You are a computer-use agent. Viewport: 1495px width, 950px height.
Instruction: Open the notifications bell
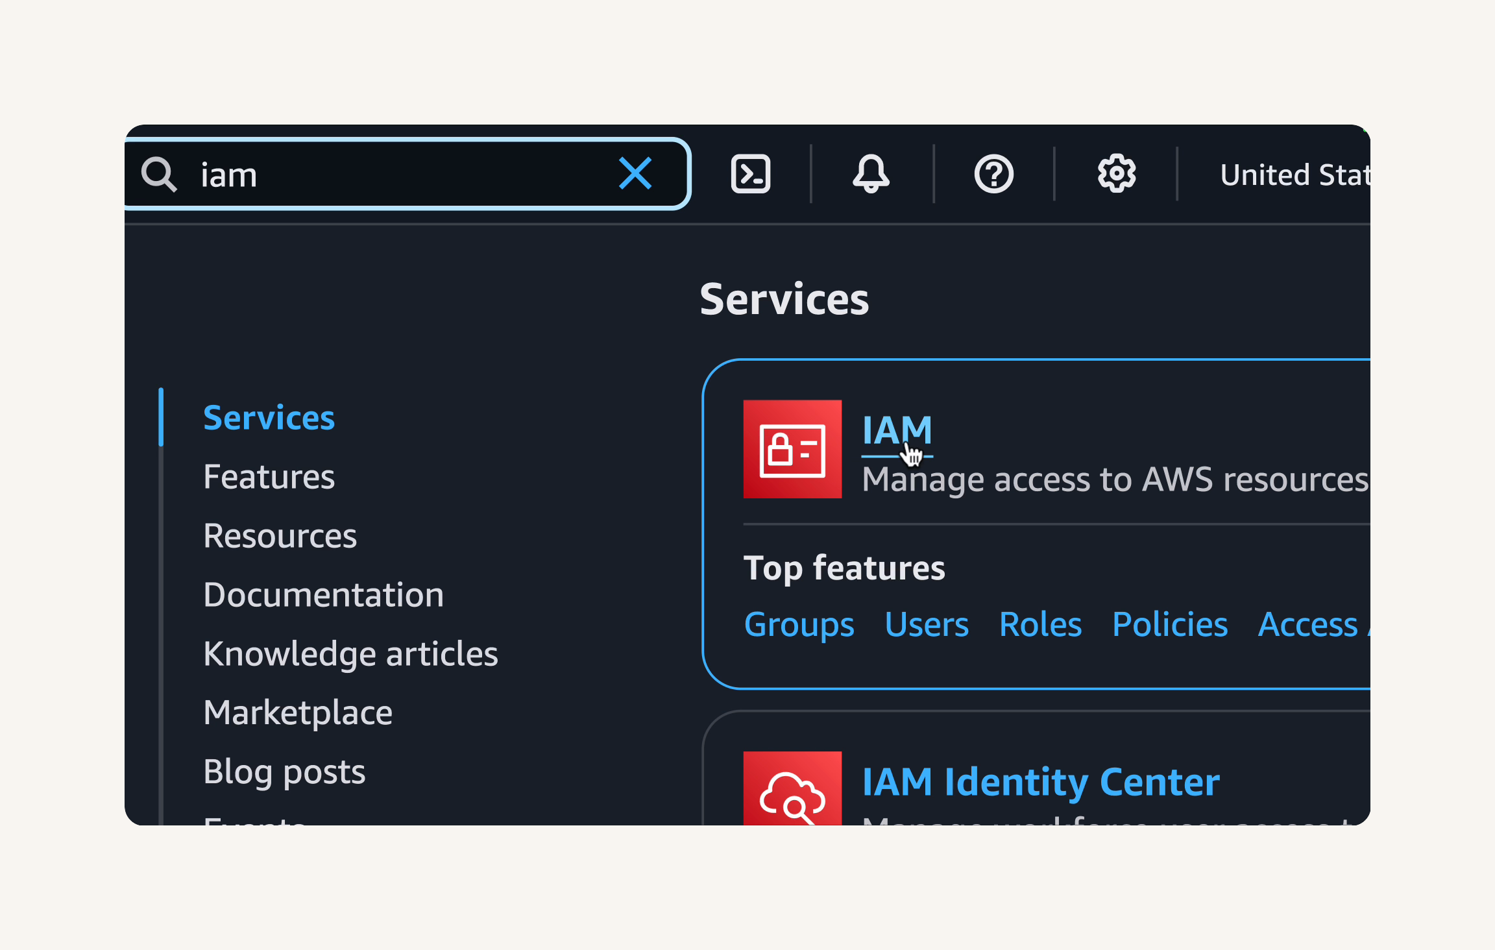tap(871, 174)
